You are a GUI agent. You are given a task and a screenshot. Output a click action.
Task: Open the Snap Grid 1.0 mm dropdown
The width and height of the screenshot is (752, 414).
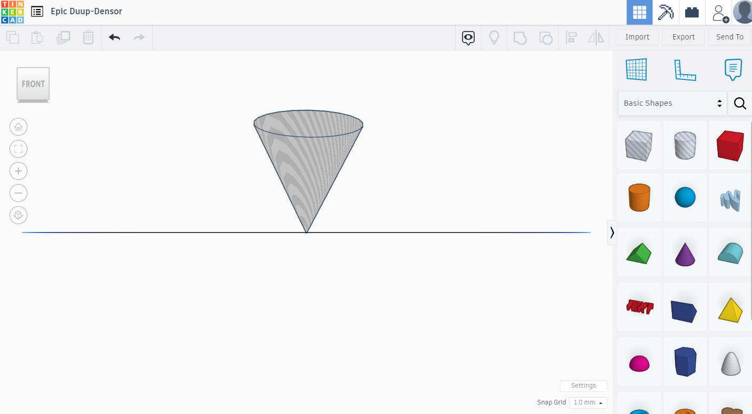click(x=588, y=402)
